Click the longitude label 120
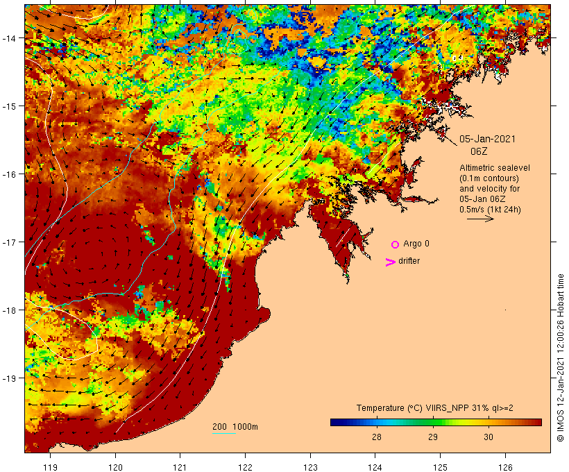This screenshot has height=472, width=569. point(115,467)
